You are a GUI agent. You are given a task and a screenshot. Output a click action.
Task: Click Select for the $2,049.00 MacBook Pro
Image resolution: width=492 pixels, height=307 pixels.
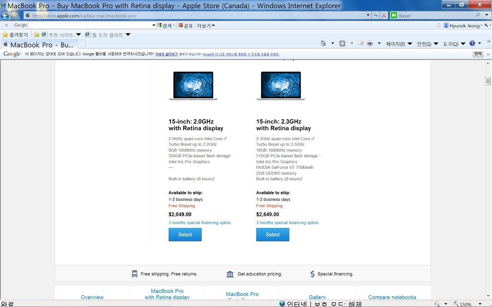[185, 235]
